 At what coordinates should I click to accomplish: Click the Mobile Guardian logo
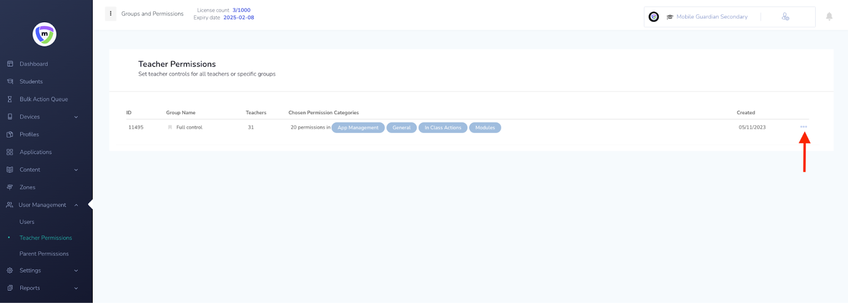[45, 34]
